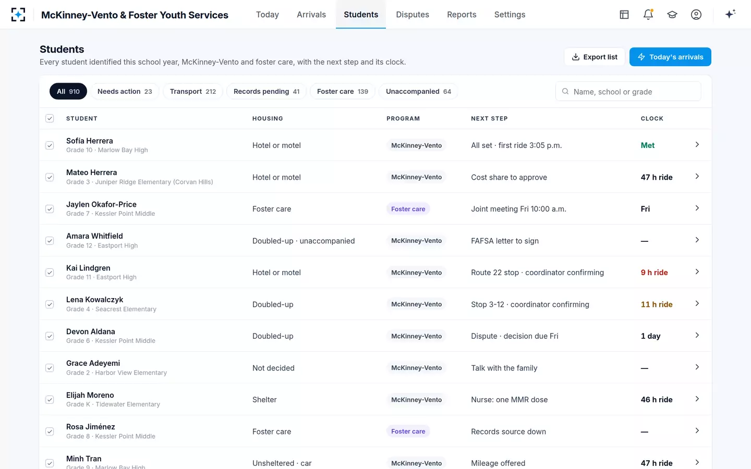Filter list by Foster care chip
The image size is (751, 469).
(343, 91)
